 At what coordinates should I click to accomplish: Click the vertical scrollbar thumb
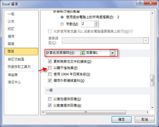tap(152, 80)
